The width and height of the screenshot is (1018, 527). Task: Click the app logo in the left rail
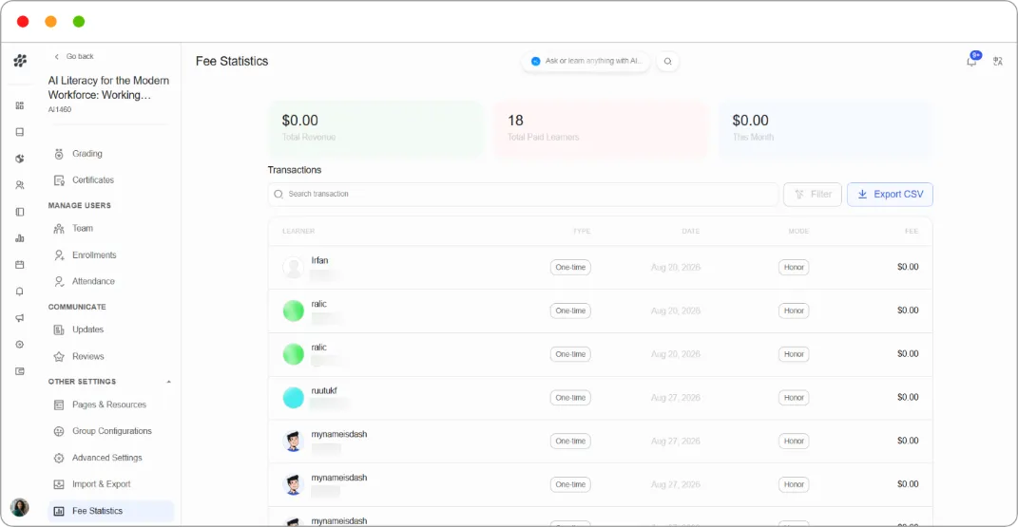[20, 60]
